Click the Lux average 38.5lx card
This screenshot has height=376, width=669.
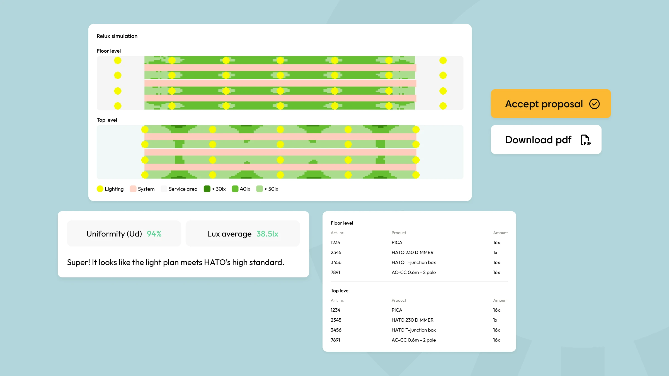tap(243, 233)
